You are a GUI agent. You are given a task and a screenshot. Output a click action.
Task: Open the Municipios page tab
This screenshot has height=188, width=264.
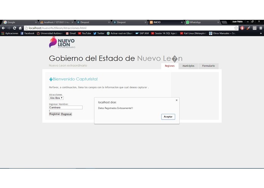click(x=188, y=66)
